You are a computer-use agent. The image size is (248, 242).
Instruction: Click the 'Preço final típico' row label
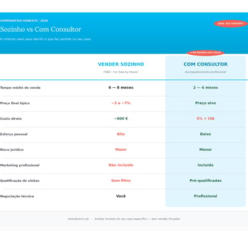(x=15, y=103)
